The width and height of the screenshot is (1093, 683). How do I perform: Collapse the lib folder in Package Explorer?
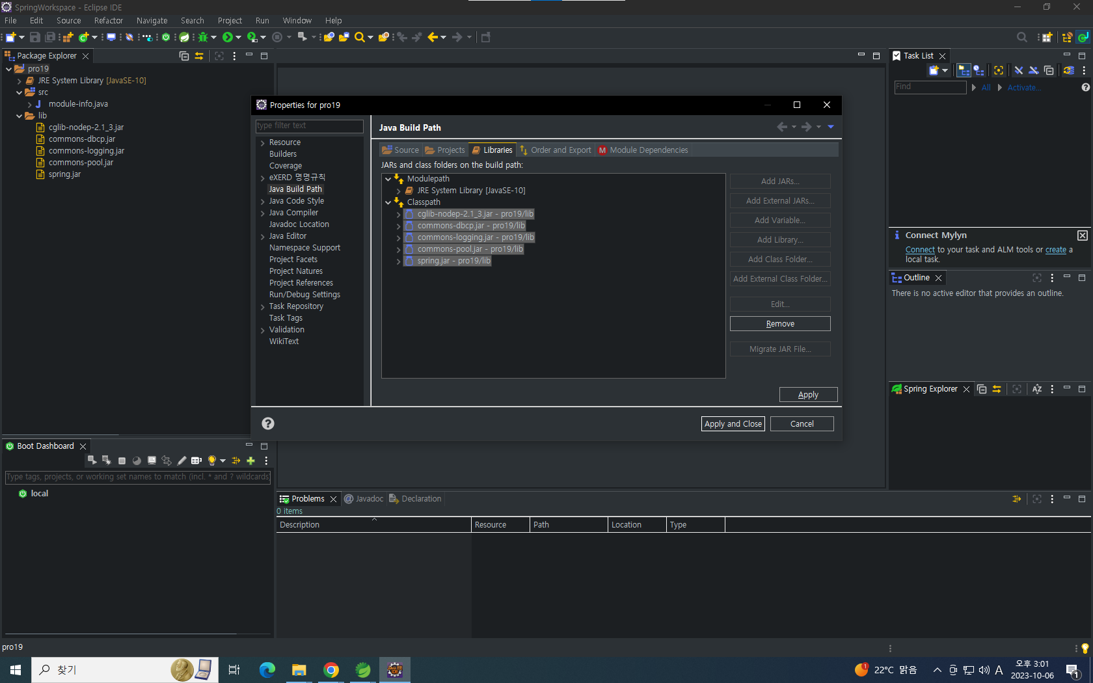click(x=20, y=116)
